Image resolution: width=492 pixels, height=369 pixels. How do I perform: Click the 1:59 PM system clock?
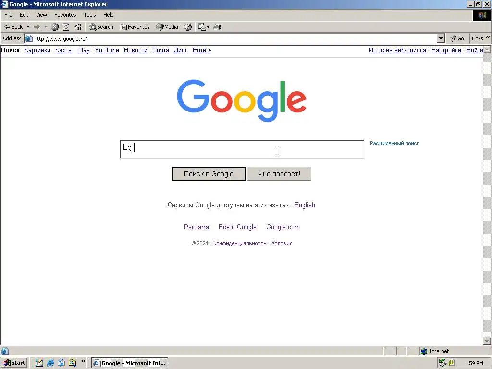coord(473,363)
